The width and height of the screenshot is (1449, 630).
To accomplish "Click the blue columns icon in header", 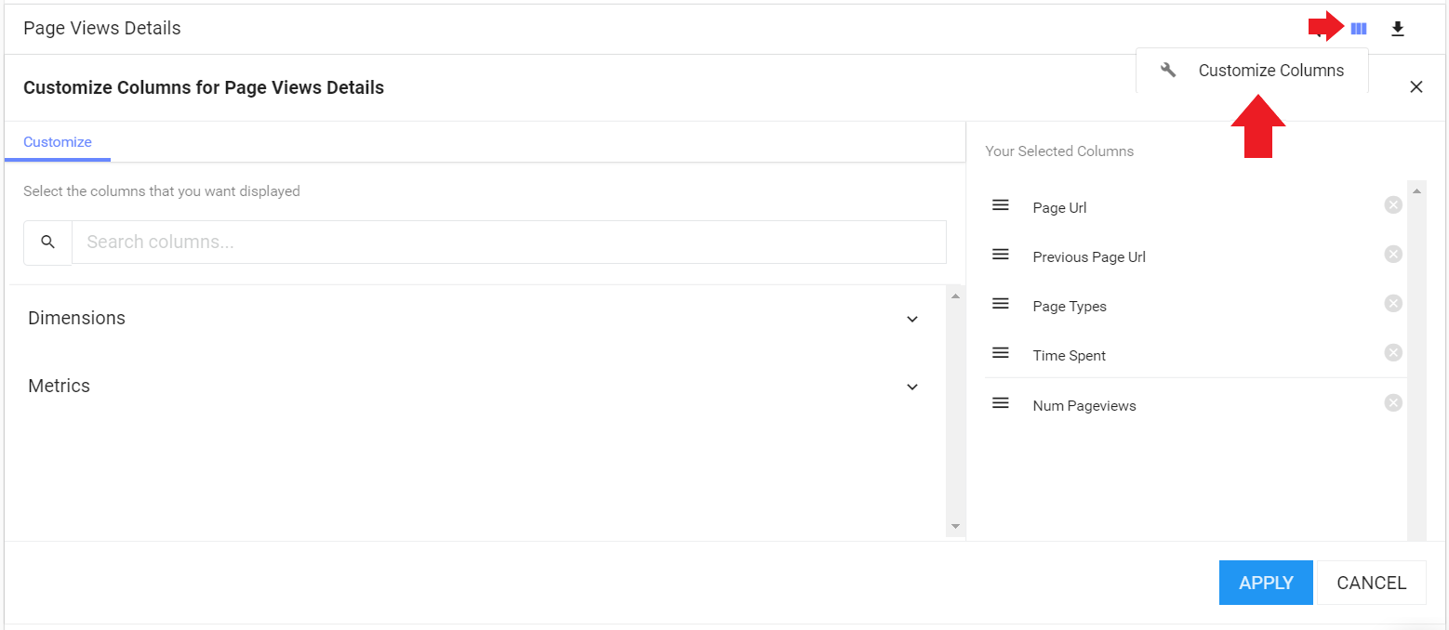I will pyautogui.click(x=1358, y=29).
